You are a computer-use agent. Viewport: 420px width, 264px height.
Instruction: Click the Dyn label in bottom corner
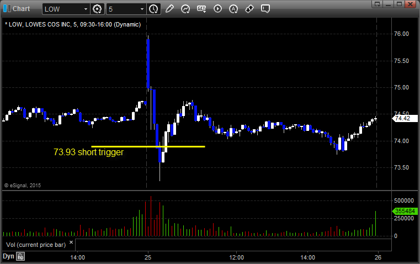(x=8, y=256)
